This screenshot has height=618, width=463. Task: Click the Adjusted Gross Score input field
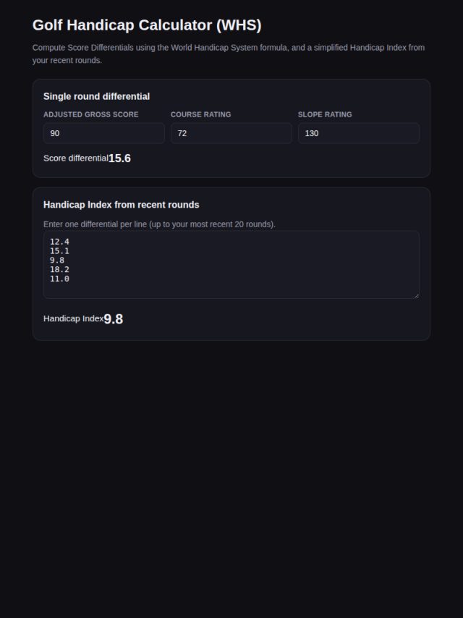coord(104,133)
